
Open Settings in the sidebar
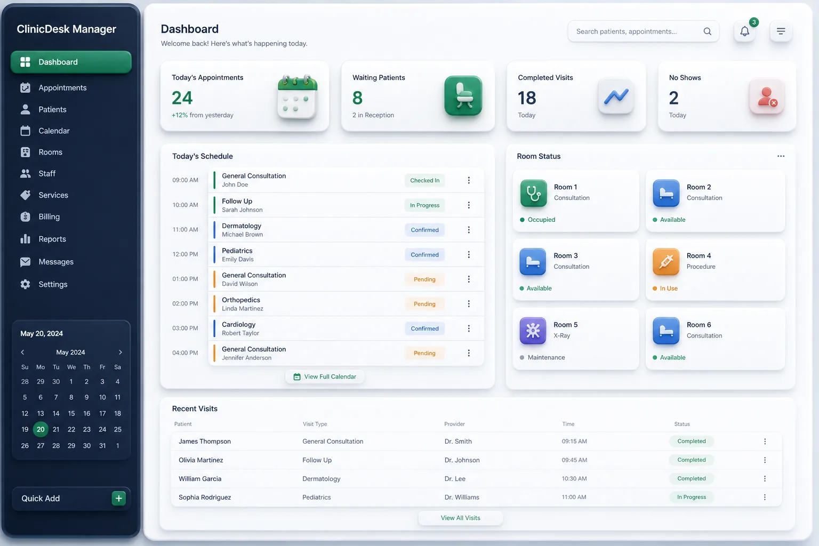(71, 284)
